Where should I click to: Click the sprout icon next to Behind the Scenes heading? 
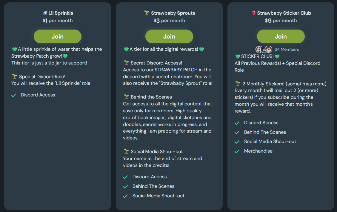pyautogui.click(x=126, y=97)
